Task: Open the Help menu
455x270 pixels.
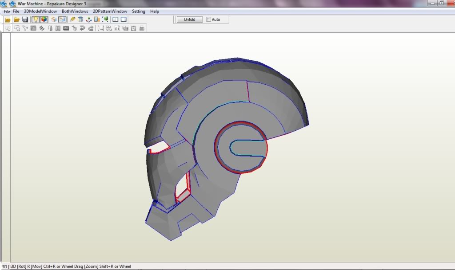Action: click(155, 11)
